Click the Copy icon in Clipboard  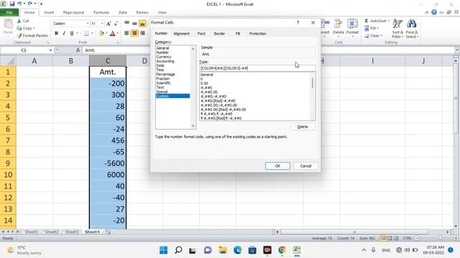19,28
